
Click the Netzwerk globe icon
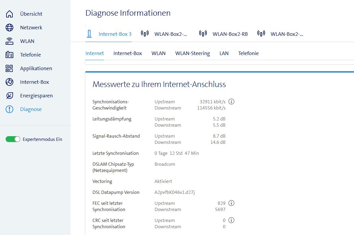point(9,28)
